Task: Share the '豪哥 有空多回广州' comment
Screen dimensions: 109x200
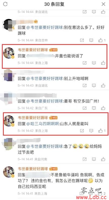Action: tap(84, 108)
